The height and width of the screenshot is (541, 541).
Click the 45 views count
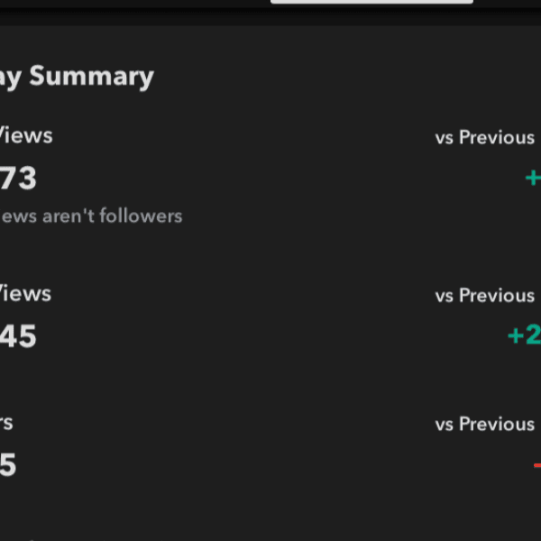(x=18, y=336)
